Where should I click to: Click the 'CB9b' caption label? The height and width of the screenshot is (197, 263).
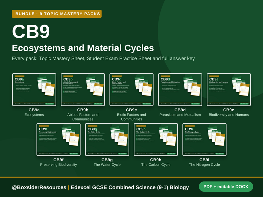tap(83, 110)
